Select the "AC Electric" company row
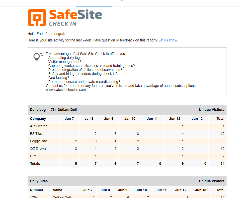Image resolution: width=242 pixels, height=198 pixels. [127, 126]
